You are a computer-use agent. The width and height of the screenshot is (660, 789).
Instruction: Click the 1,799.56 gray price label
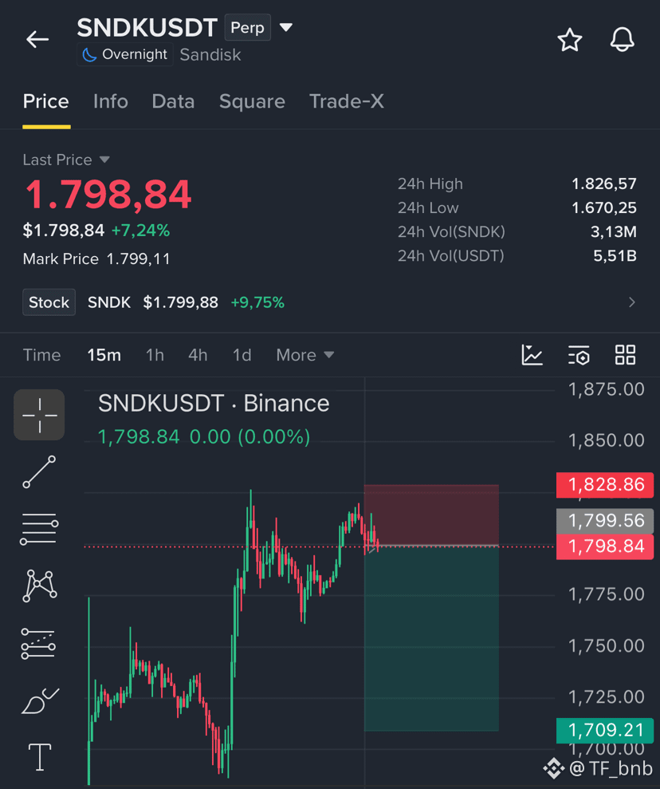605,521
